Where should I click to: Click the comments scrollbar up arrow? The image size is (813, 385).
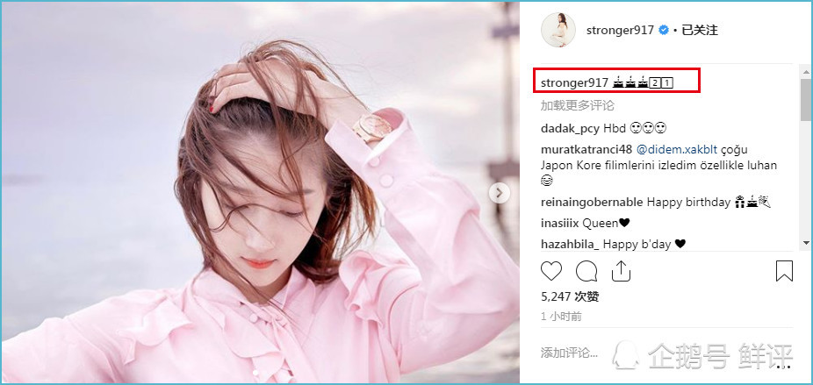pyautogui.click(x=806, y=72)
